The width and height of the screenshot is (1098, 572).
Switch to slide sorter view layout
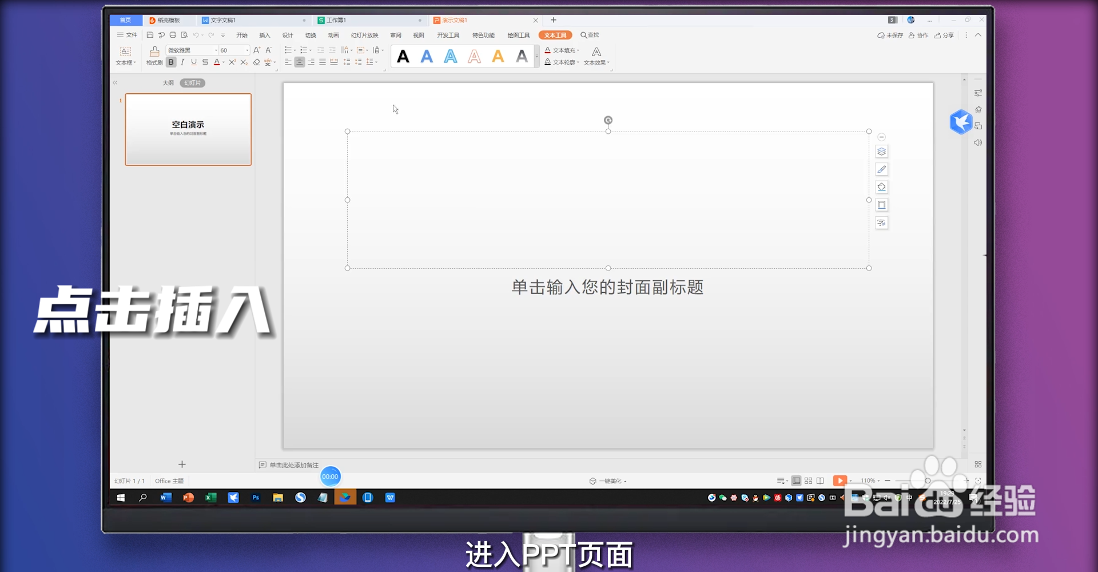click(x=808, y=480)
